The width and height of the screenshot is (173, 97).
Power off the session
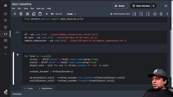pyautogui.click(x=155, y=14)
